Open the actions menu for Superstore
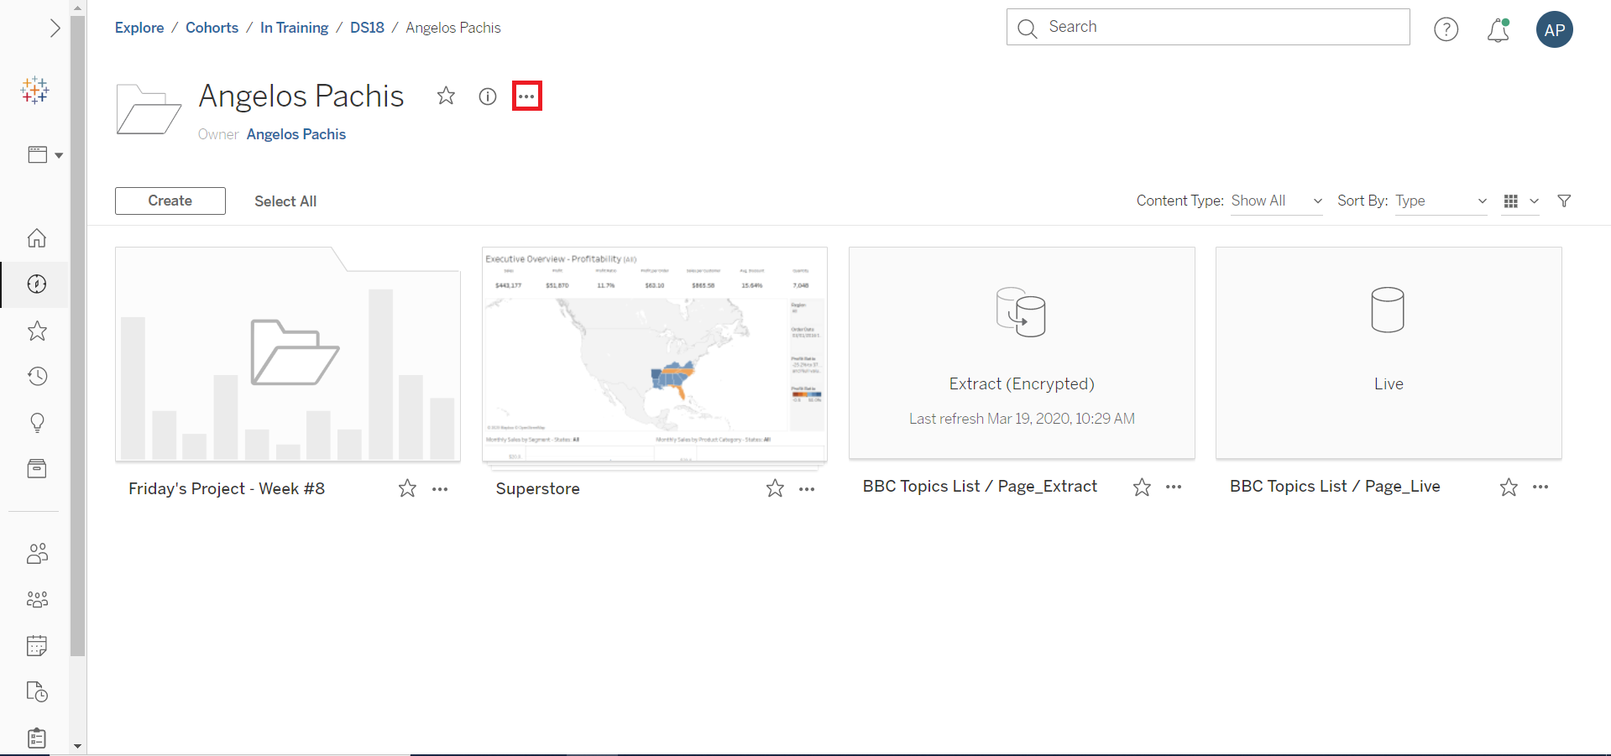 click(x=807, y=487)
